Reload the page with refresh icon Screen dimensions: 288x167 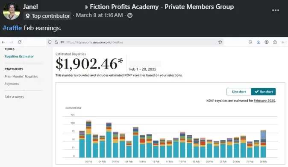point(20,42)
